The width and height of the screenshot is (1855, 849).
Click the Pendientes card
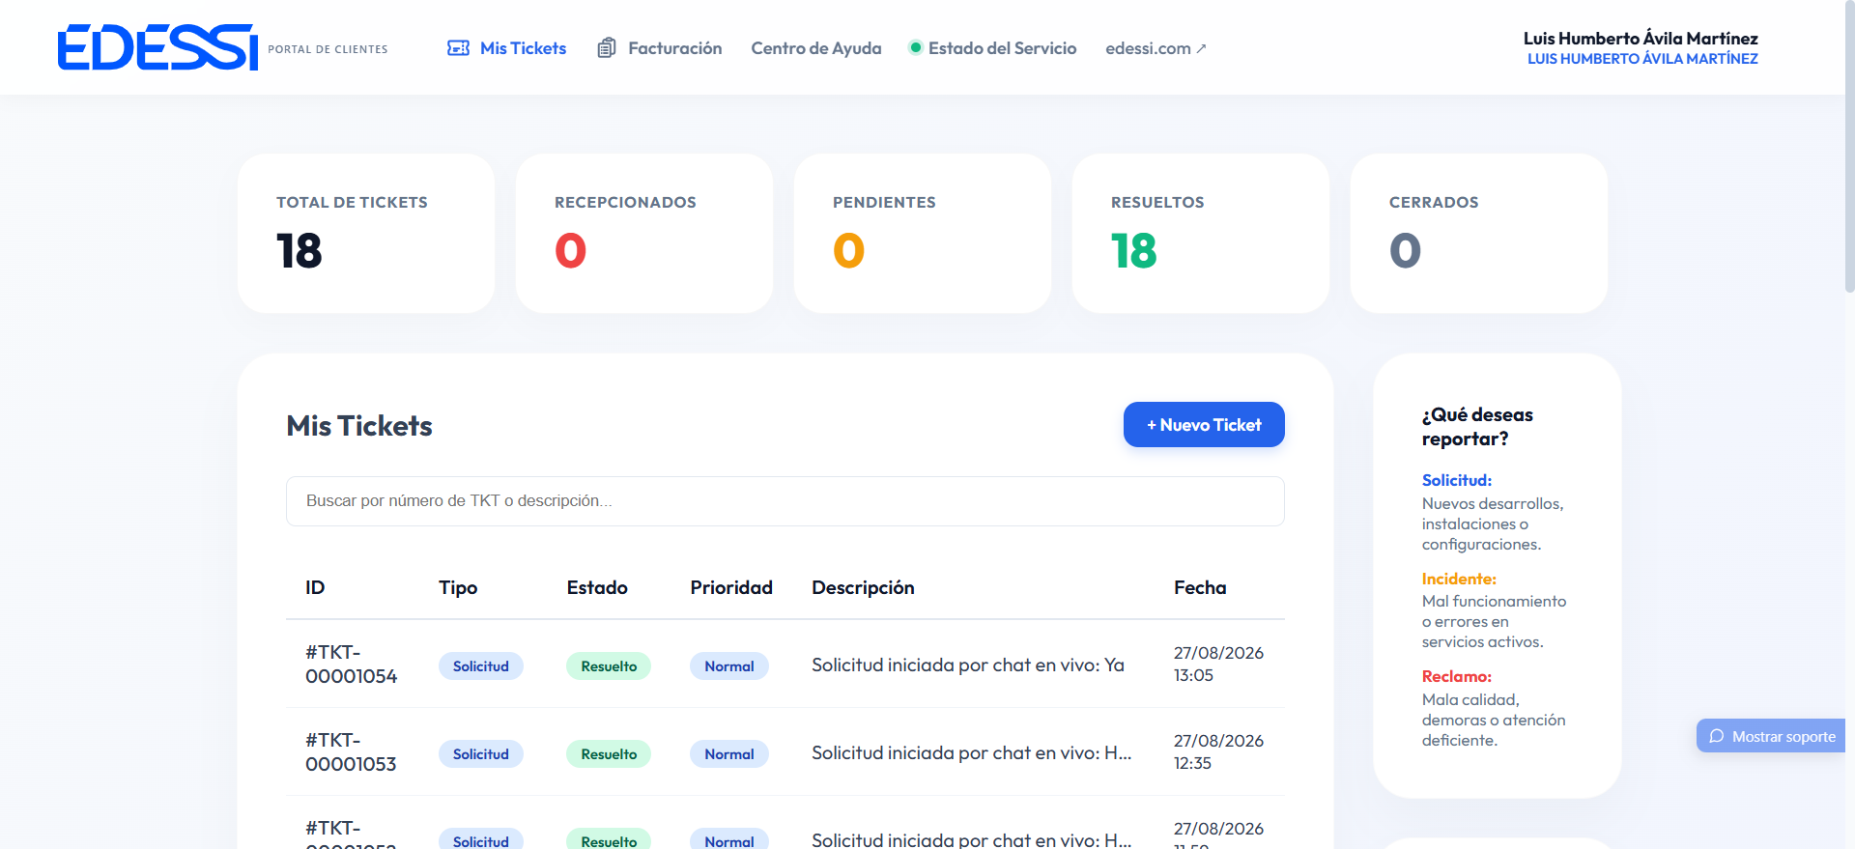[x=923, y=233]
